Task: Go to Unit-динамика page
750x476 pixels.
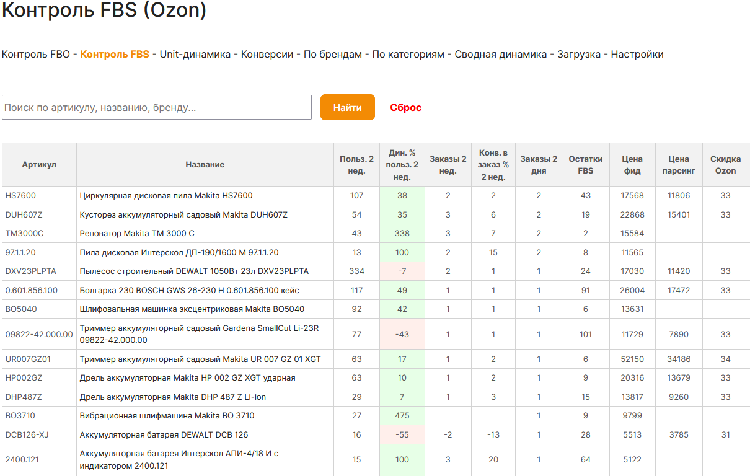Action: click(195, 55)
